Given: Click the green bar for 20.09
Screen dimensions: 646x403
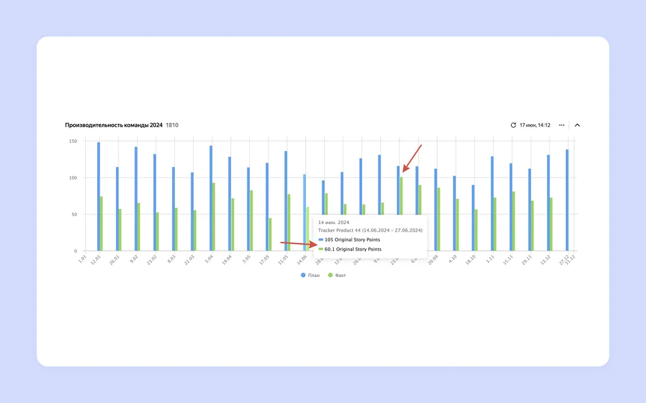Looking at the screenshot, I should [x=439, y=219].
